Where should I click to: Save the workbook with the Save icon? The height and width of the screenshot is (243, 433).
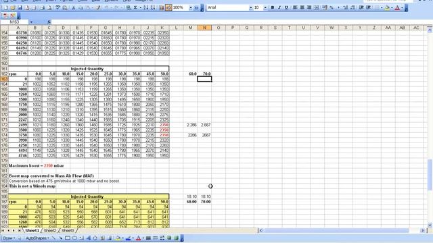20,7
